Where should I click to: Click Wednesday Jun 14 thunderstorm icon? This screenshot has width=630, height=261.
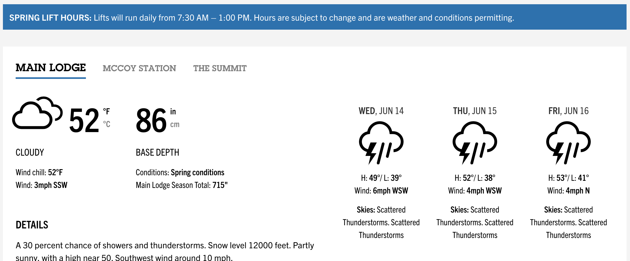(x=381, y=143)
